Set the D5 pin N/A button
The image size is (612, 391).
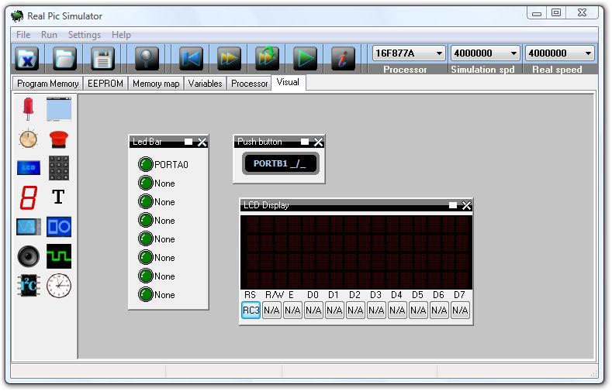418,310
